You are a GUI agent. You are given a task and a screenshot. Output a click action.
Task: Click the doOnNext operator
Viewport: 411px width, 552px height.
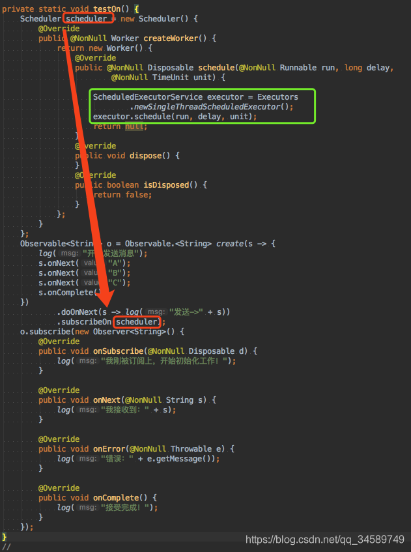coord(79,312)
